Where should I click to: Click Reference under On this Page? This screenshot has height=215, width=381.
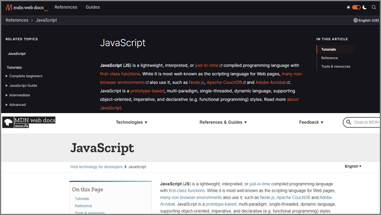click(x=83, y=206)
